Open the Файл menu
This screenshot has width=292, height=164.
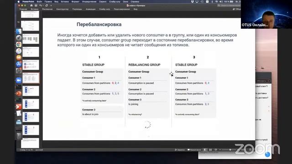coord(39,1)
